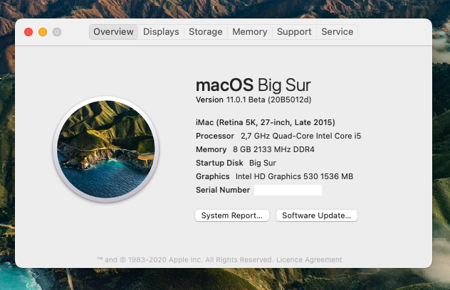Click the Intel HD Graphics 530 line
This screenshot has width=450, height=290.
pos(274,176)
